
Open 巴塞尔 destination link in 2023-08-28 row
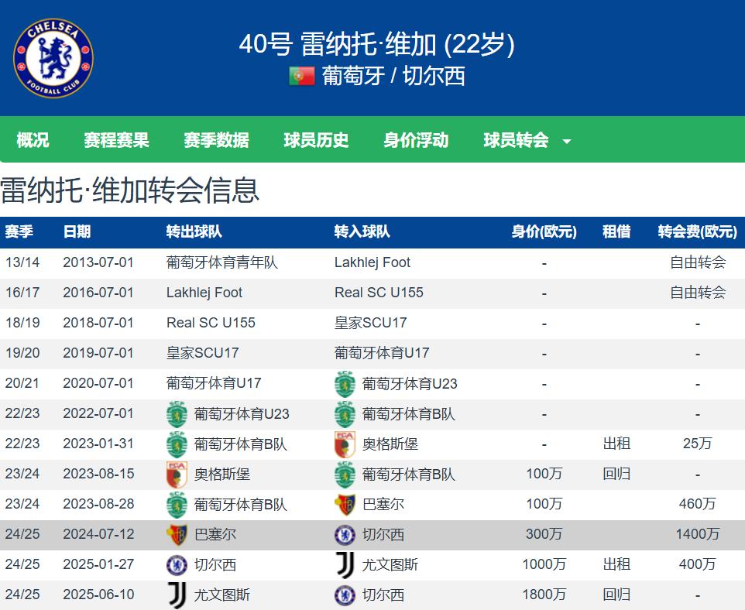(x=383, y=505)
